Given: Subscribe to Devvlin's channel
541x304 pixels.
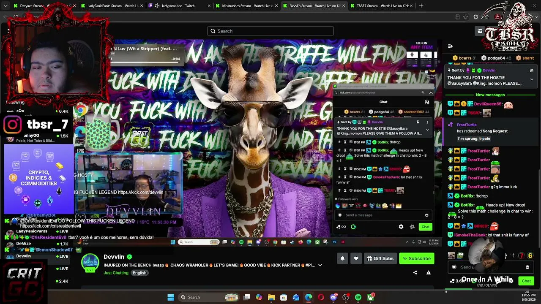Looking at the screenshot, I should coord(417,258).
